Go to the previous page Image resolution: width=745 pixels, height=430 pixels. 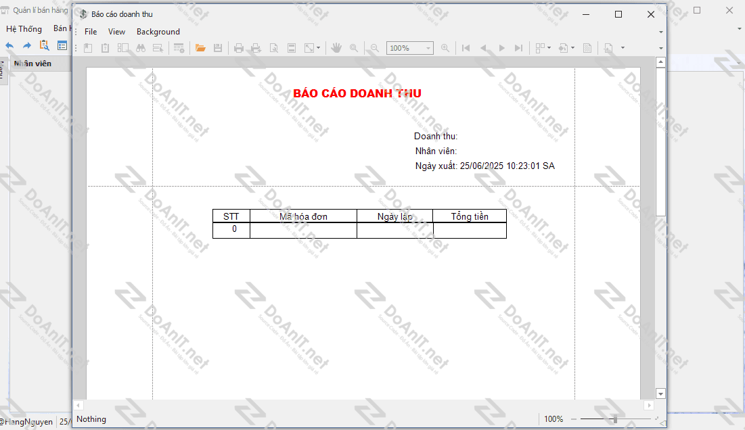(x=484, y=48)
